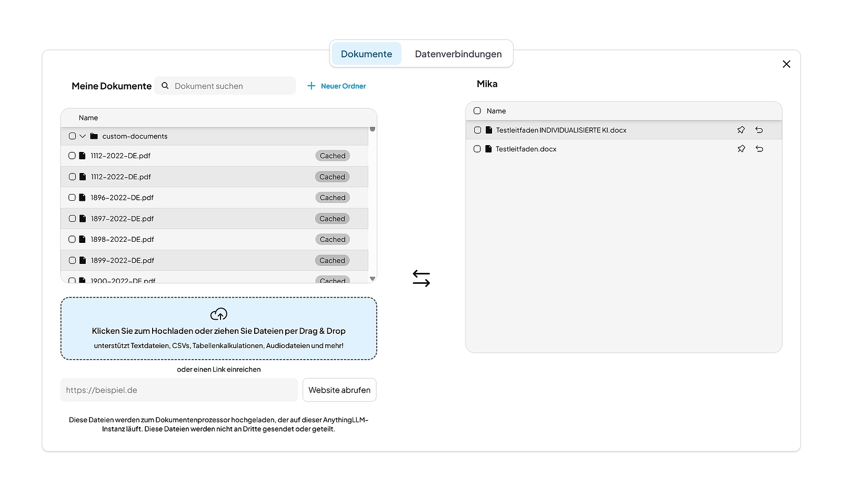Toggle select-all checkbox in Mika list header

pyautogui.click(x=477, y=111)
